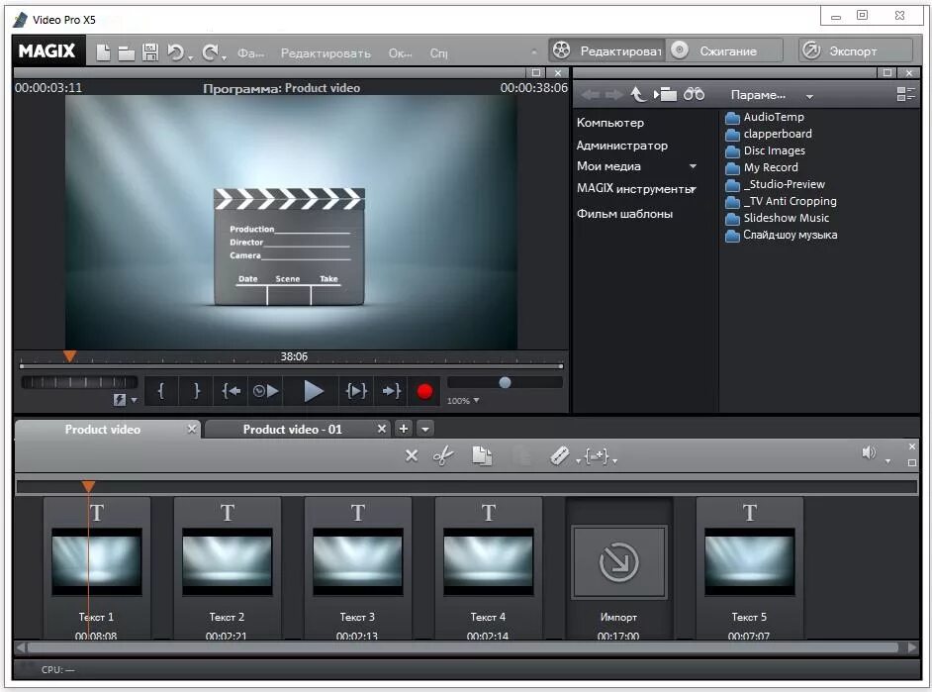932x692 pixels.
Task: Click the Save project icon
Action: point(150,50)
